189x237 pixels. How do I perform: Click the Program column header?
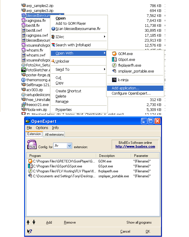coord(61,156)
